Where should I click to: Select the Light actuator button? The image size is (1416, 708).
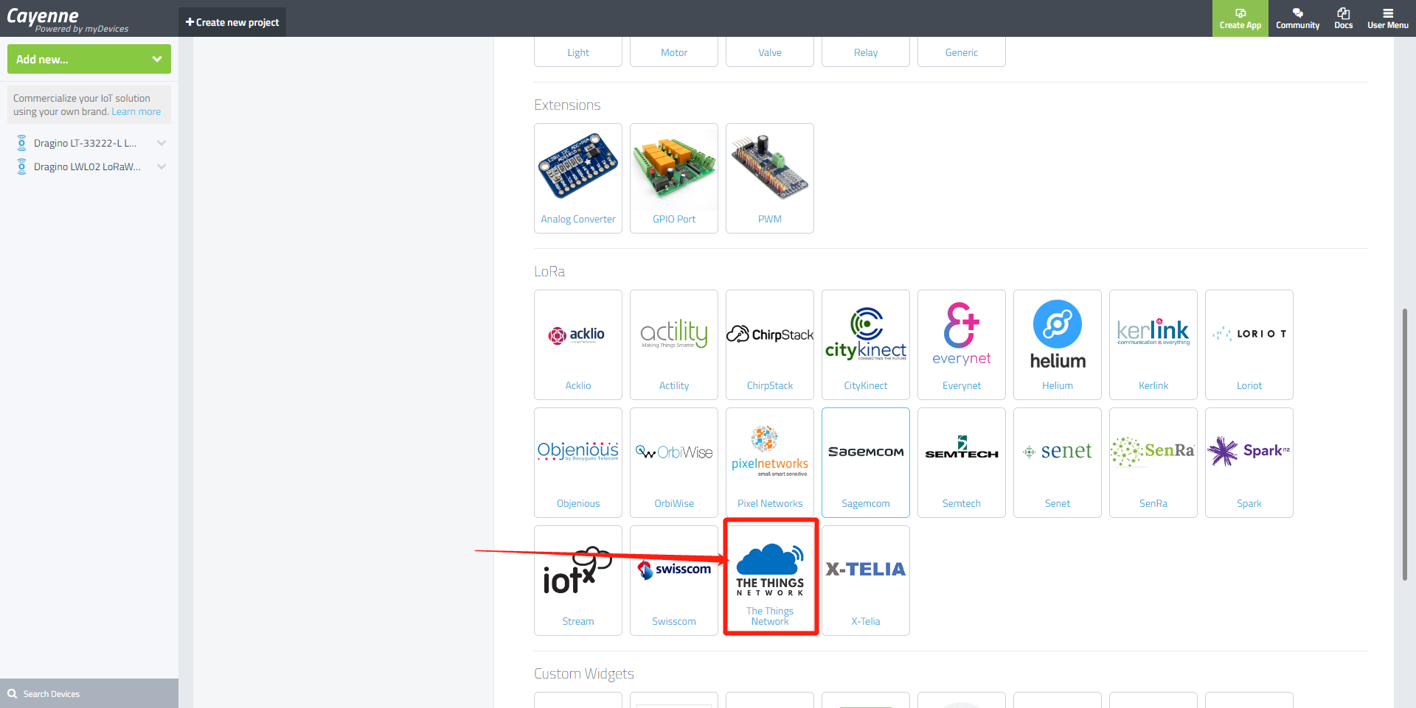pyautogui.click(x=578, y=52)
